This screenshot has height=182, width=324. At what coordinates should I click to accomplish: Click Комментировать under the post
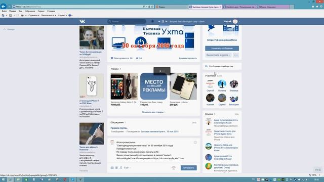point(188,58)
